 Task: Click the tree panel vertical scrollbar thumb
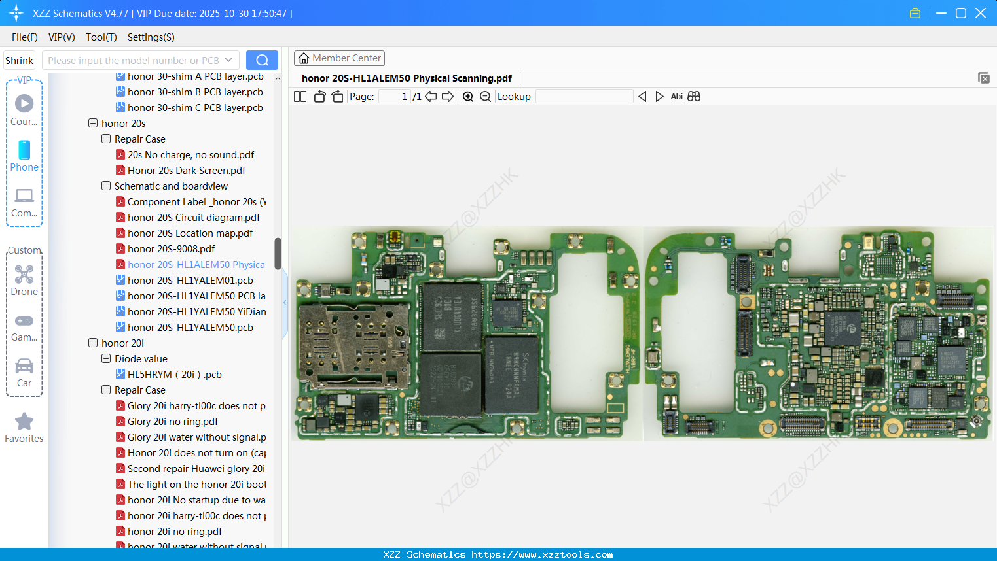tap(278, 254)
